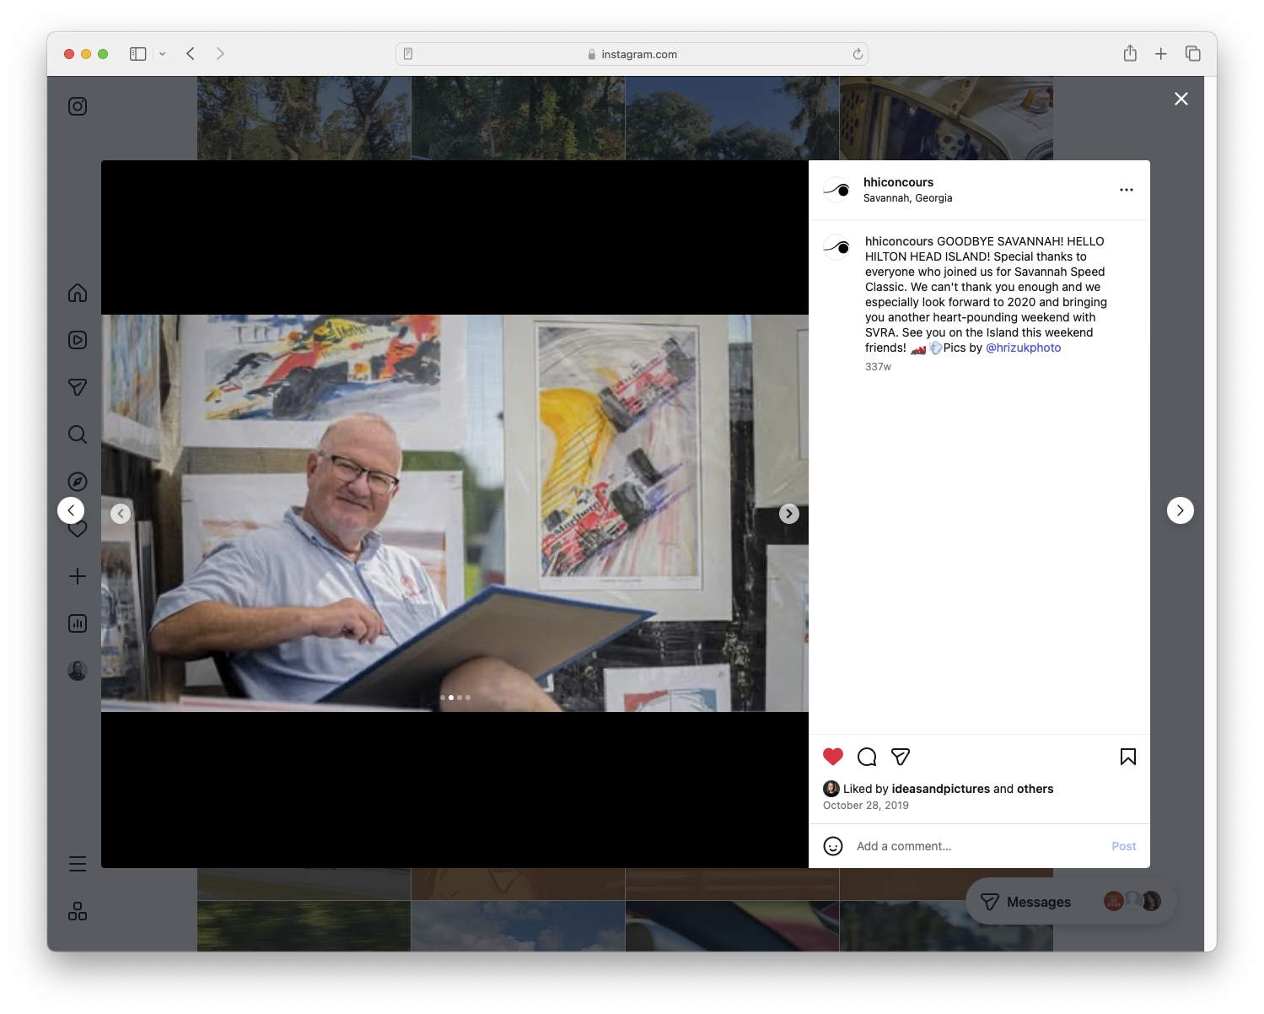This screenshot has height=1014, width=1264.
Task: Open Notifications with the heart icon
Action: (77, 529)
